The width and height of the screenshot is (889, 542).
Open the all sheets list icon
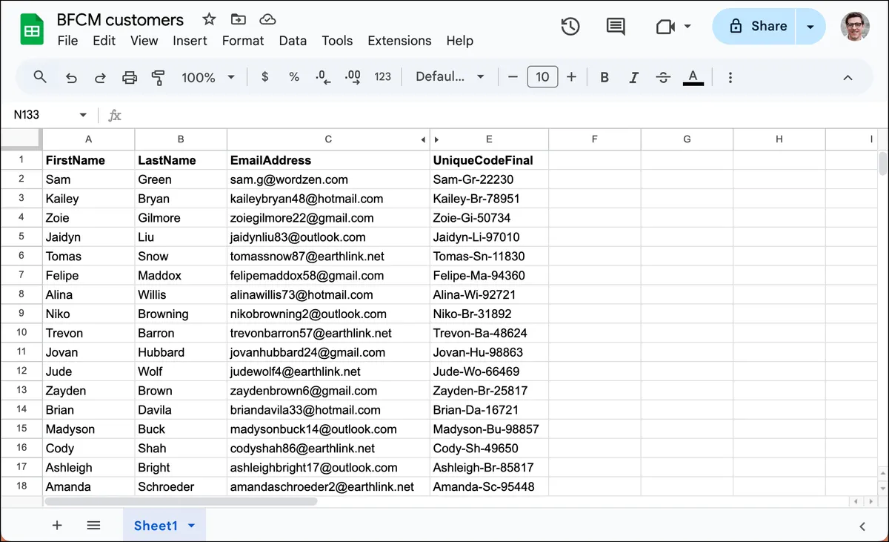click(93, 525)
